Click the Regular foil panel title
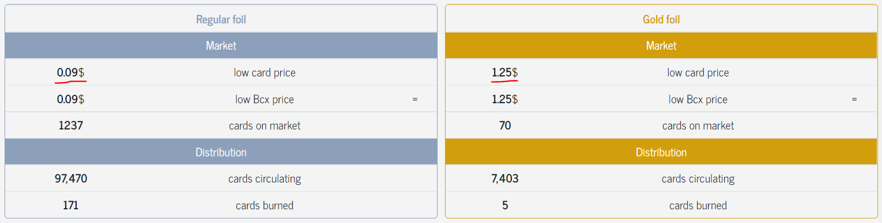This screenshot has height=223, width=882. 221,19
